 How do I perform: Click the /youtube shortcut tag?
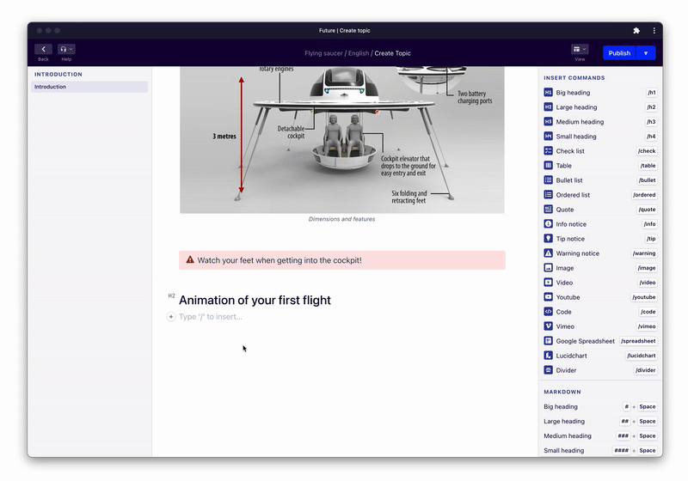pyautogui.click(x=643, y=297)
